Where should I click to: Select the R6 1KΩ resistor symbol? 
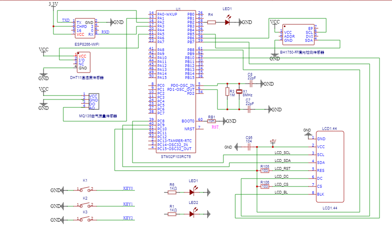point(172,192)
